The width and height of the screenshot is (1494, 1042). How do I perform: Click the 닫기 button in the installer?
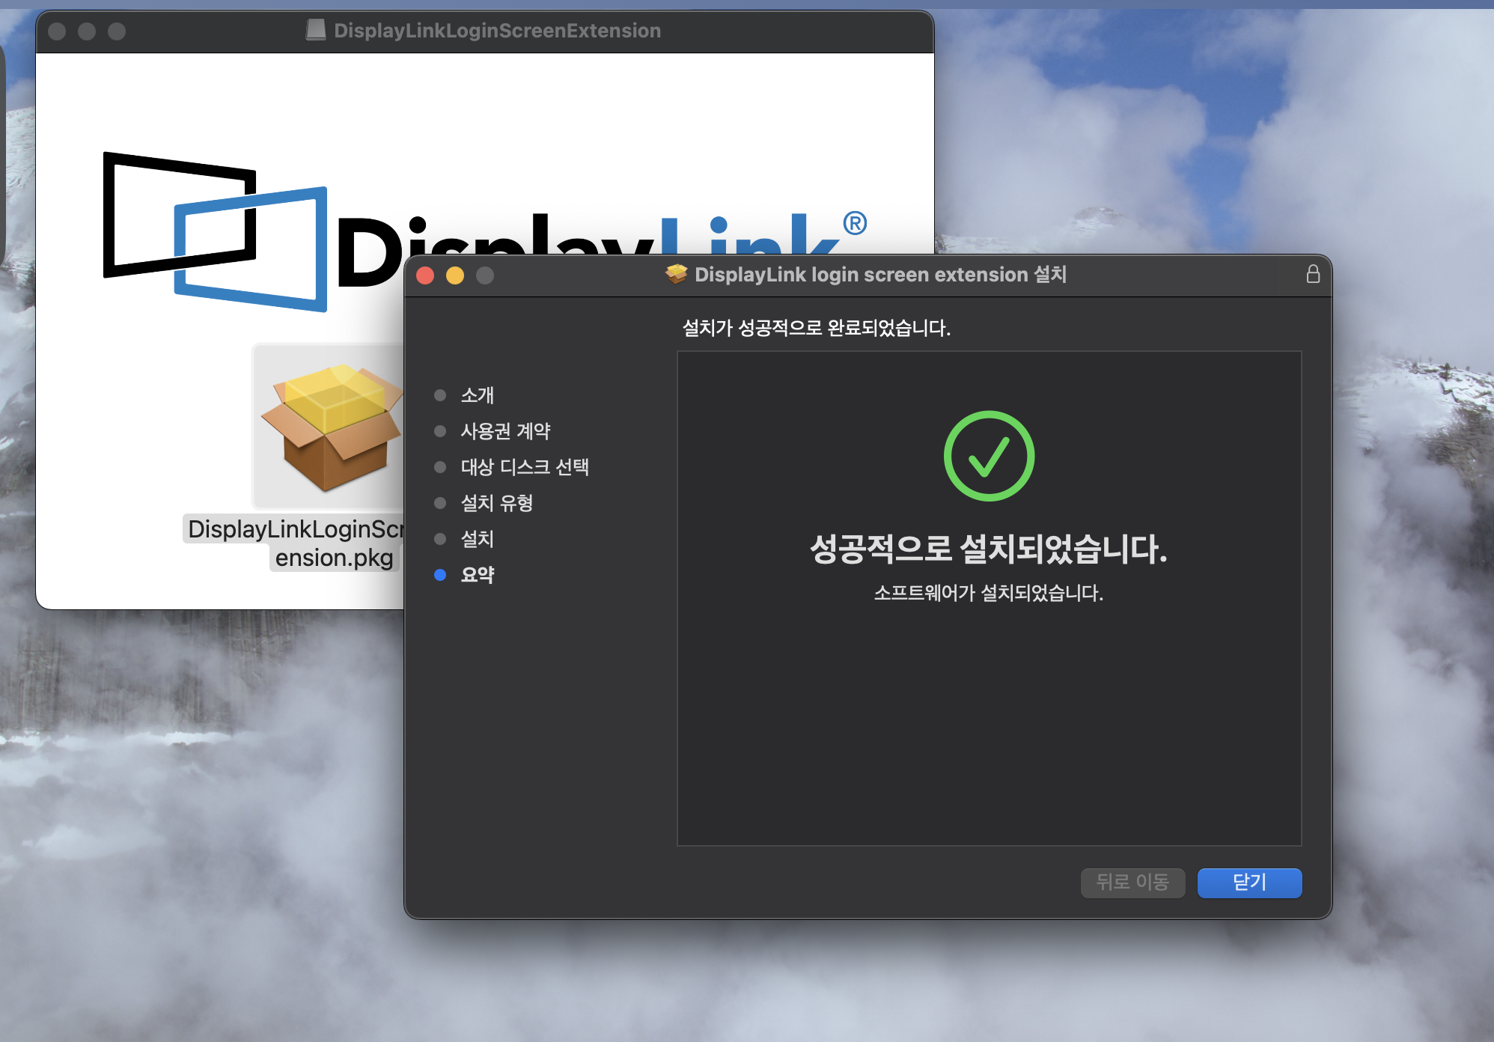click(x=1249, y=883)
